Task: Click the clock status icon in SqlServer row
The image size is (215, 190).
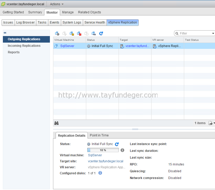Action: [89, 46]
